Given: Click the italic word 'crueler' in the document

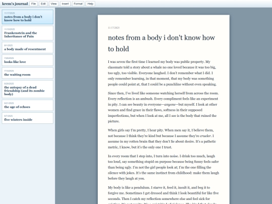Looking at the screenshot, I should coord(206,136).
